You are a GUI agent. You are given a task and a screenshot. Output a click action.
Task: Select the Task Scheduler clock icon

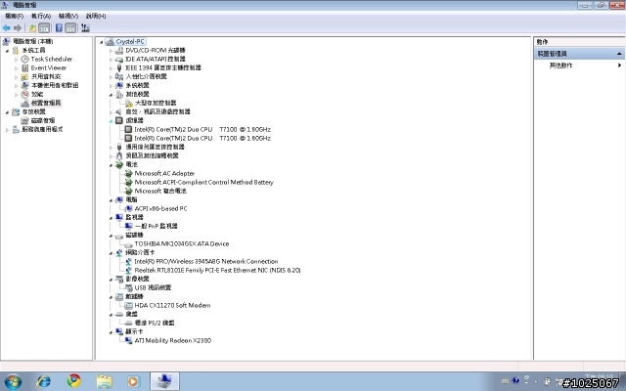(24, 59)
